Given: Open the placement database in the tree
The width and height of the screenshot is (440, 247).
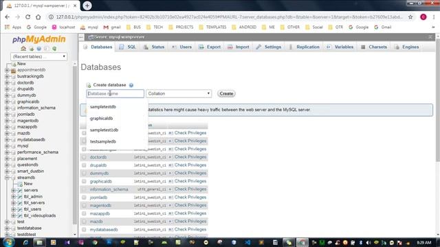Looking at the screenshot, I should pos(27,158).
